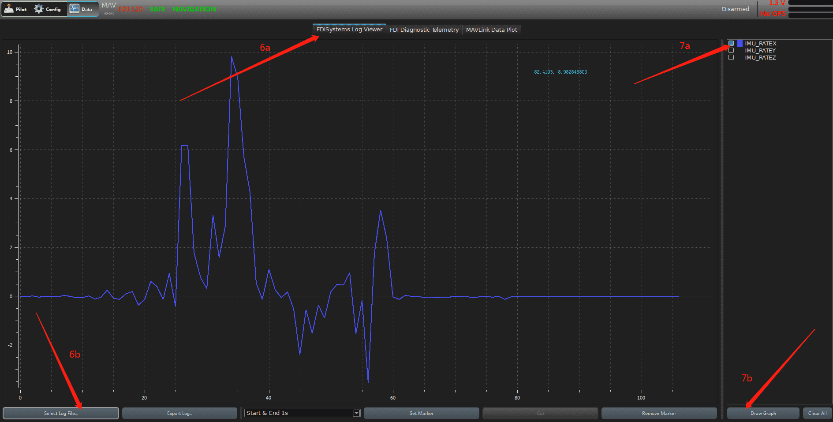The height and width of the screenshot is (422, 833).
Task: Open the Start & End 1s dropdown
Action: 356,413
